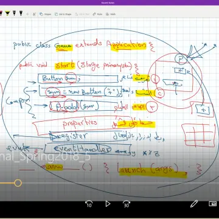Click the purple title bar

[x=109, y=2]
